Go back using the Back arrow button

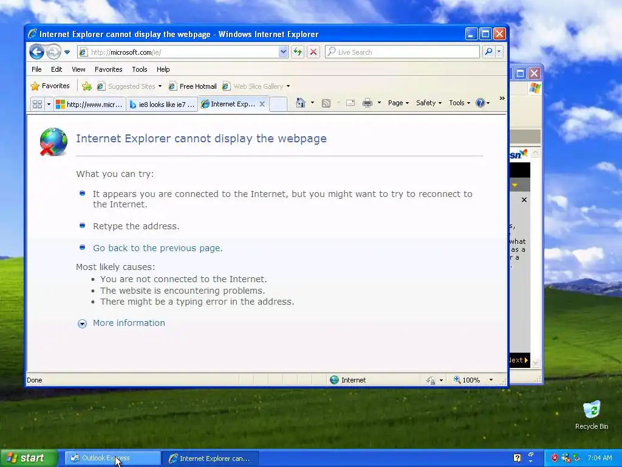36,52
